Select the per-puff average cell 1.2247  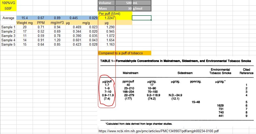pyautogui.click(x=107, y=18)
